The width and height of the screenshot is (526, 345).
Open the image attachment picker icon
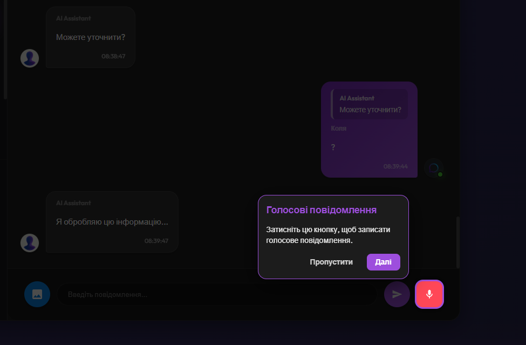(x=37, y=294)
